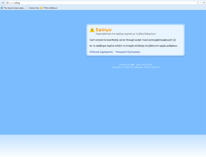Image resolution: width=206 pixels, height=157 pixels.
Task: Open the URL history dropdown arrow
Action: 201,3
